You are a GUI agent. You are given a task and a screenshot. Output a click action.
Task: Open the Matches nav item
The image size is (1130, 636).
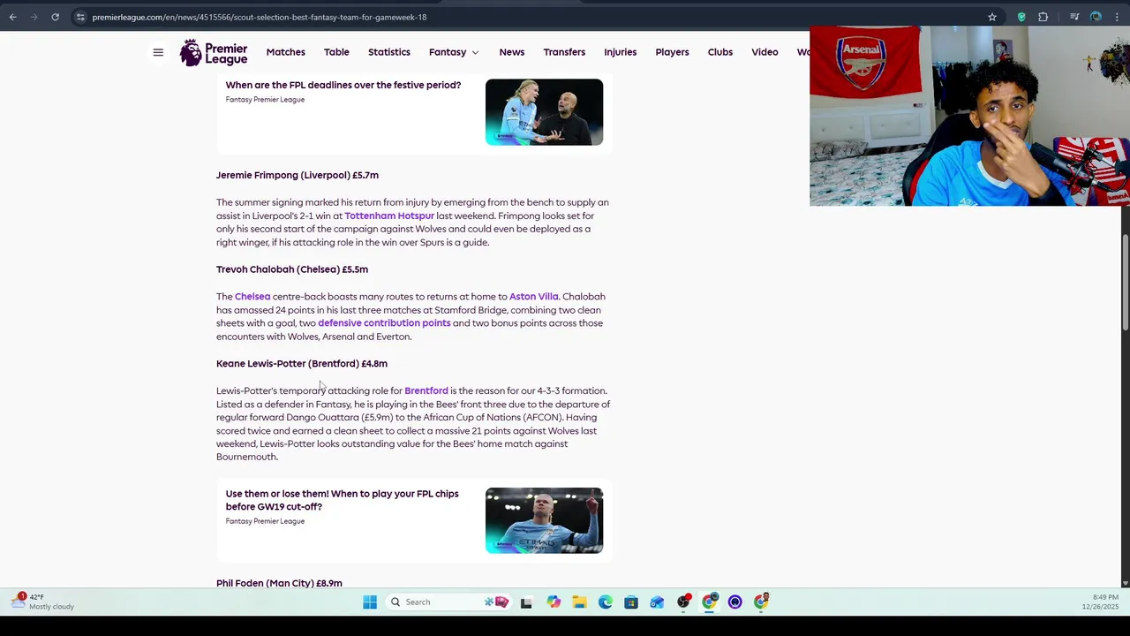286,52
